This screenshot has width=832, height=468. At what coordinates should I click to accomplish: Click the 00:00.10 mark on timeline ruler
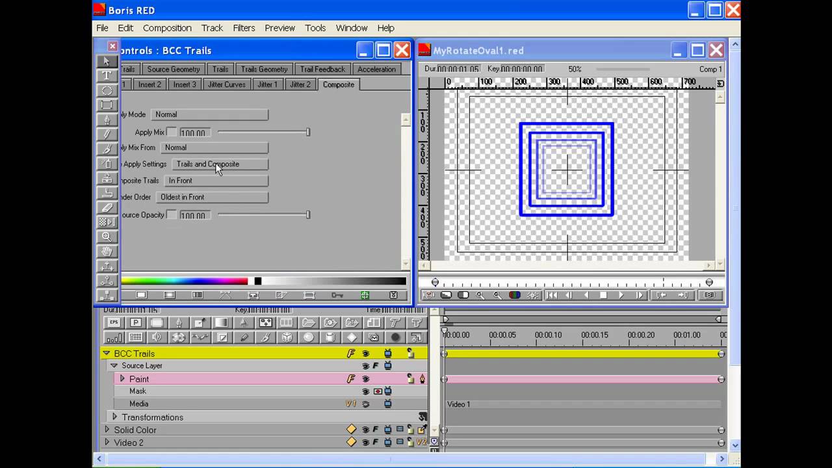(x=548, y=335)
